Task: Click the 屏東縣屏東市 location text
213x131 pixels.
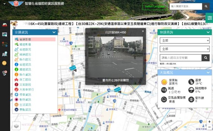Action: pos(173,82)
